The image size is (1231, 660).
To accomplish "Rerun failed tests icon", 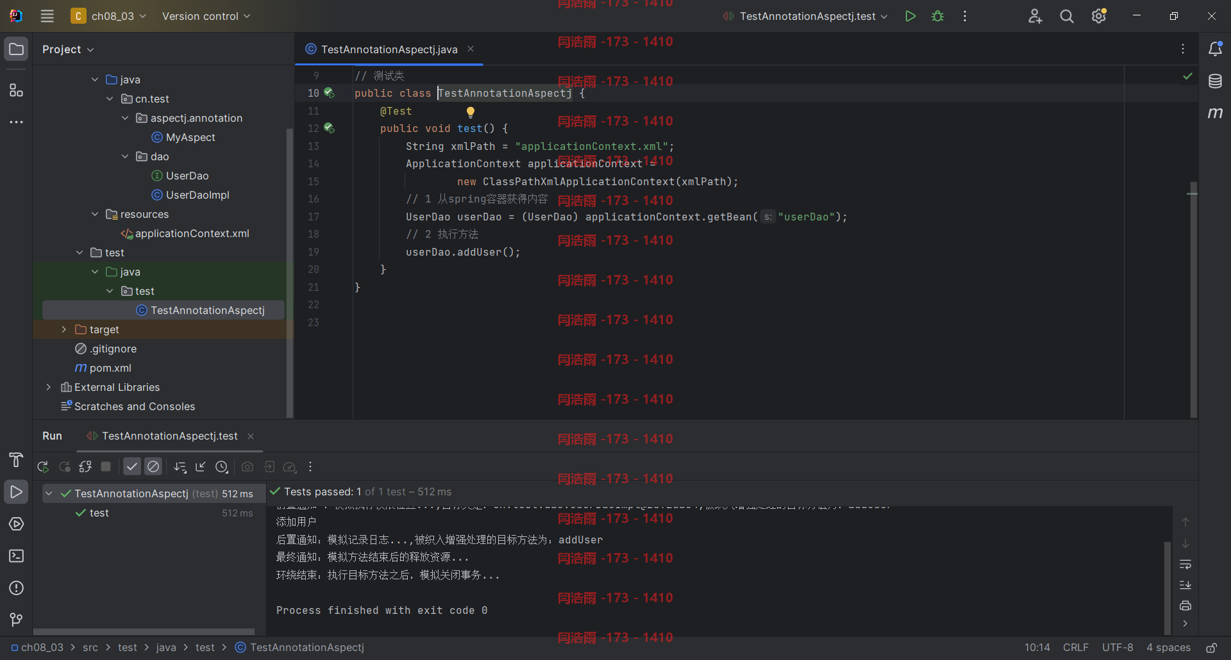I will (64, 467).
